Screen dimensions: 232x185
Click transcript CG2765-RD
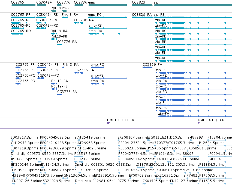pyautogui.click(x=21, y=31)
